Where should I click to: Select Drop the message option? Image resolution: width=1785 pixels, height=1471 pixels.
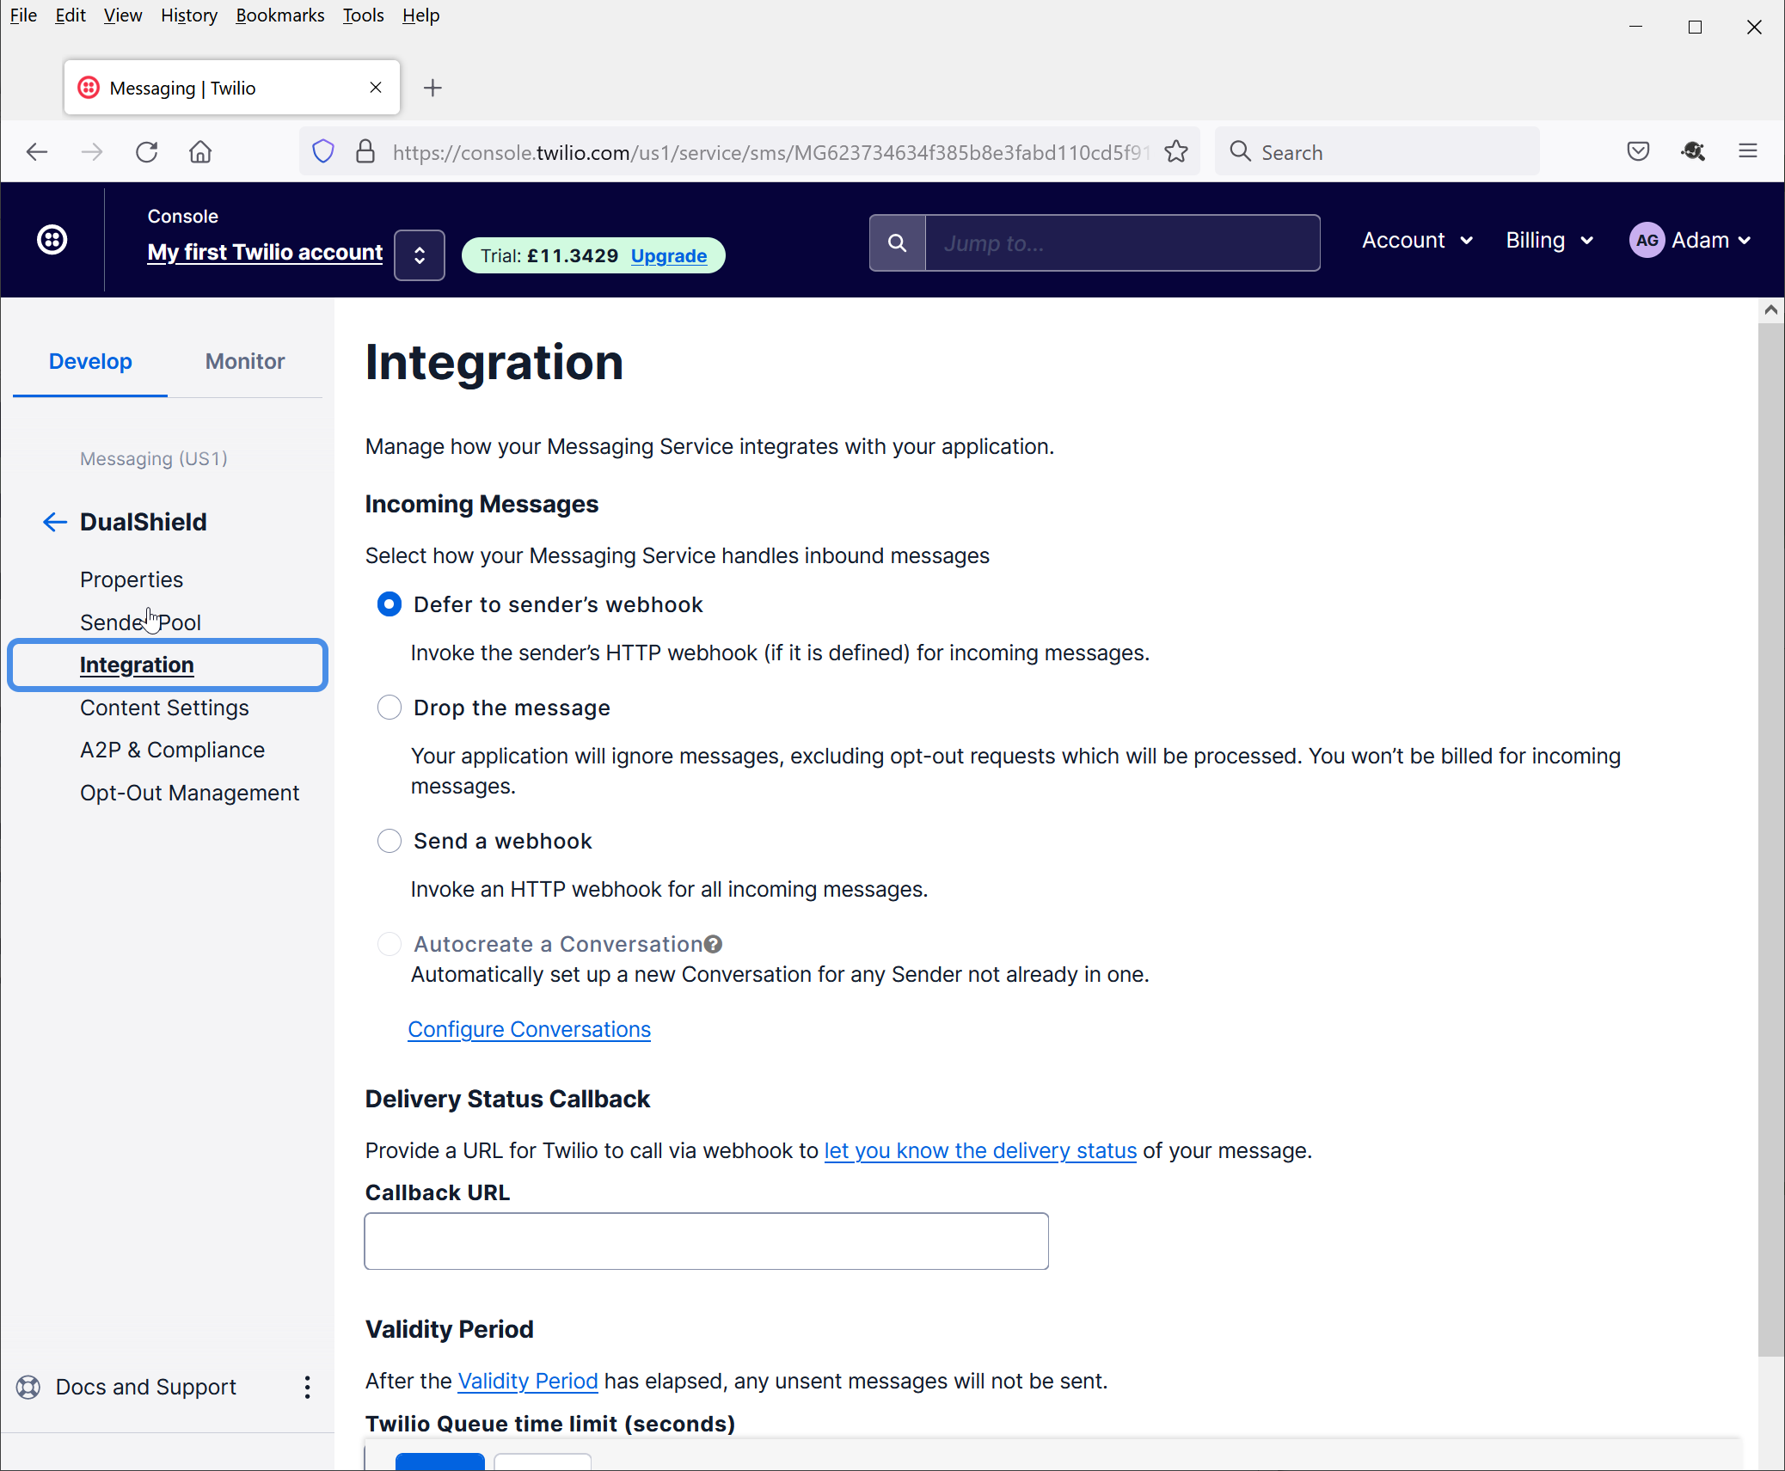(x=390, y=708)
